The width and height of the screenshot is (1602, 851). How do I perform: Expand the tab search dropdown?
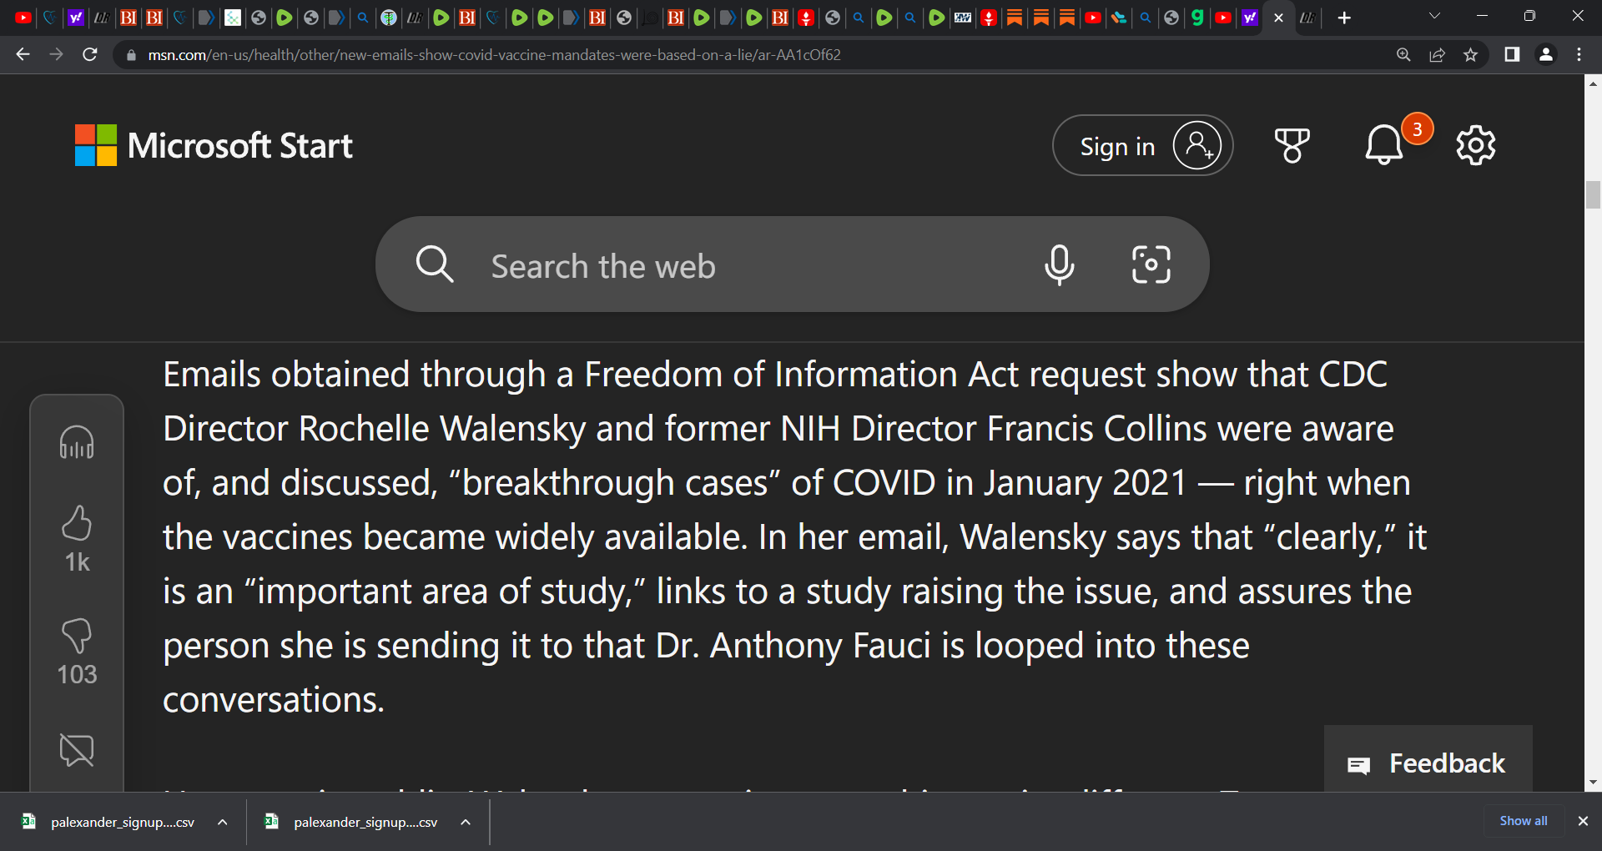coord(1434,16)
